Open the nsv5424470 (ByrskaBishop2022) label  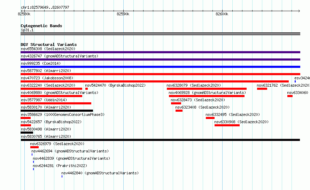tap(115, 85)
